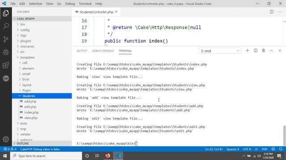Screen dimensions: 286x160
Task: Change encoding via 'UTF-8' status item
Action: (x=247, y=149)
